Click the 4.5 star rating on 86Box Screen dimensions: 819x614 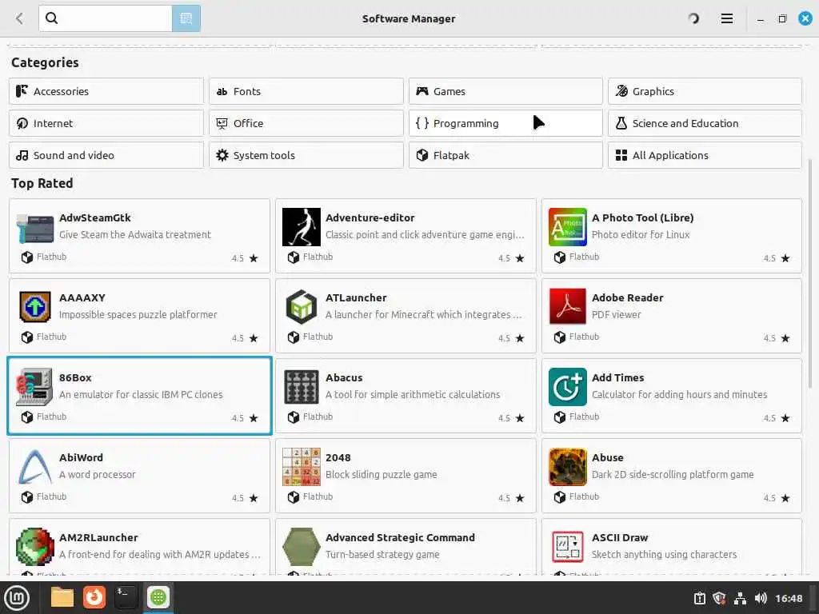(x=245, y=418)
